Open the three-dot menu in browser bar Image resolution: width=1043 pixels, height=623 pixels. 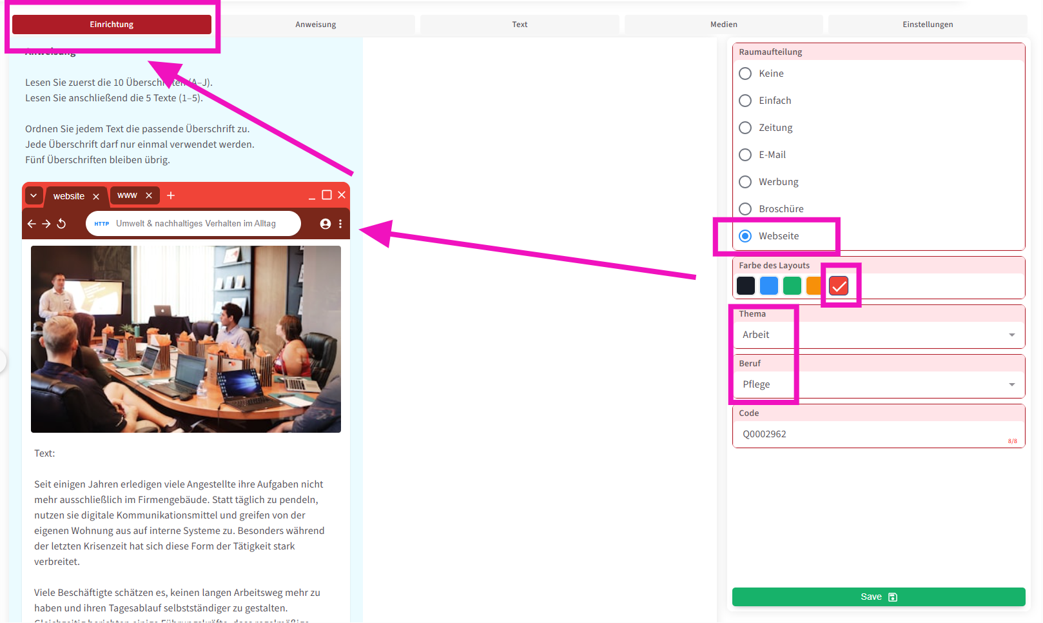tap(340, 224)
